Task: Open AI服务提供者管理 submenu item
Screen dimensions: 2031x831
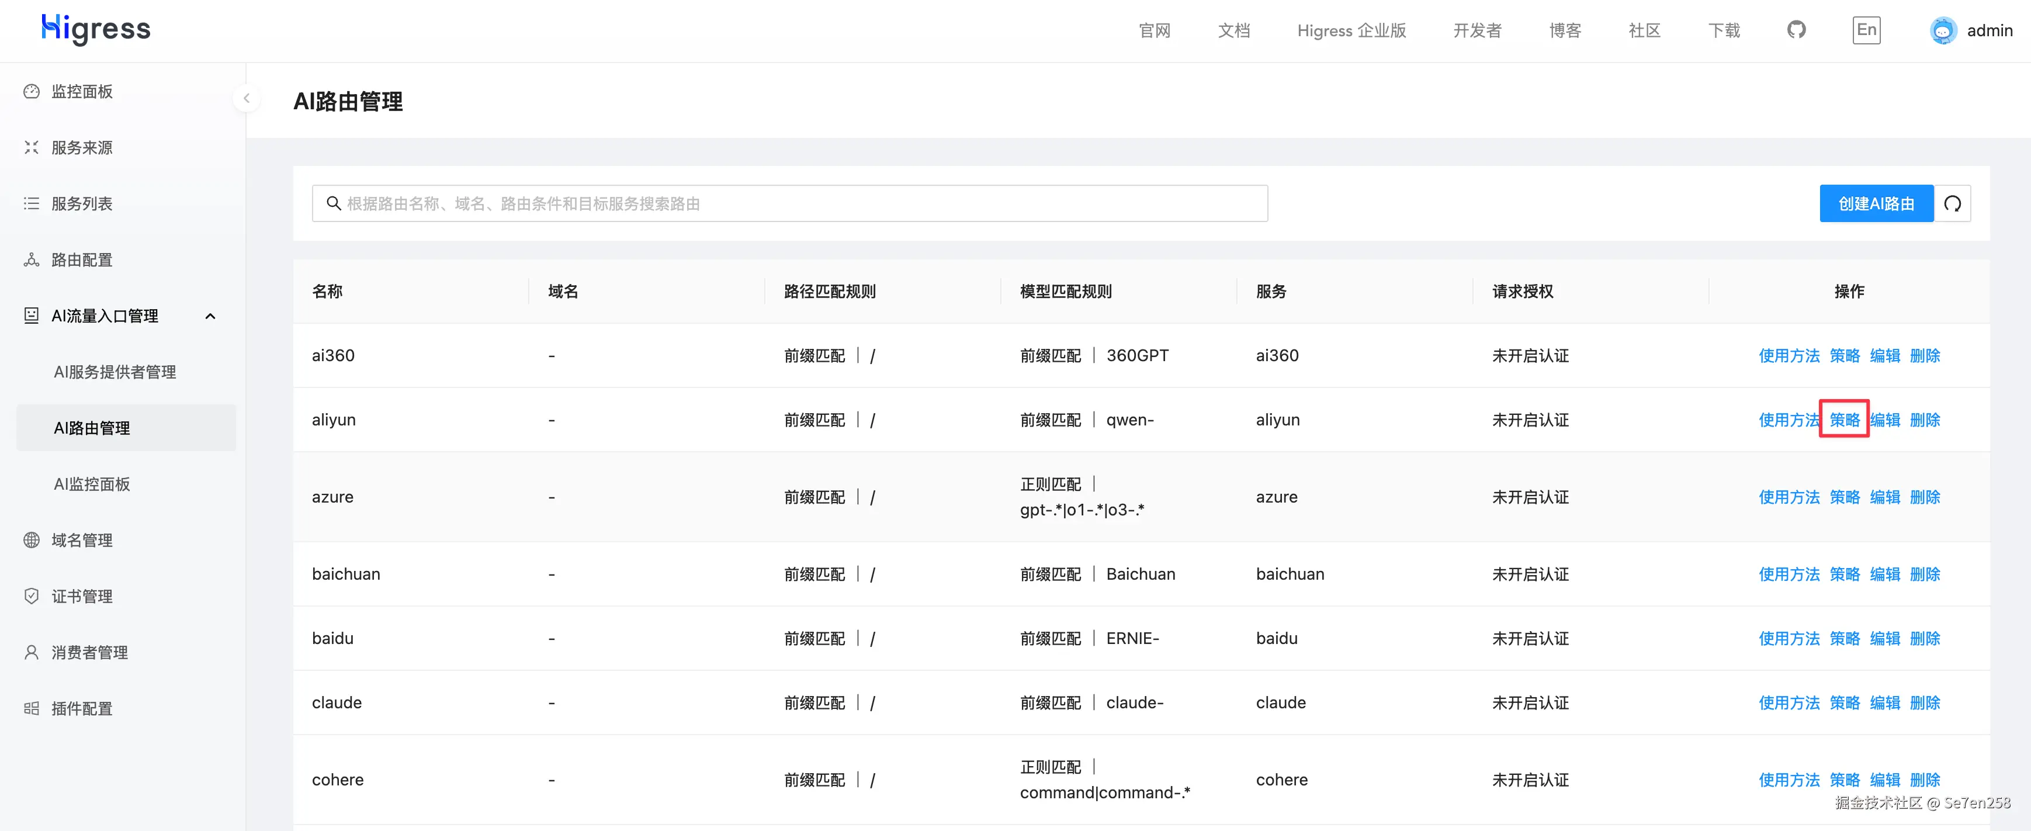Action: tap(115, 372)
